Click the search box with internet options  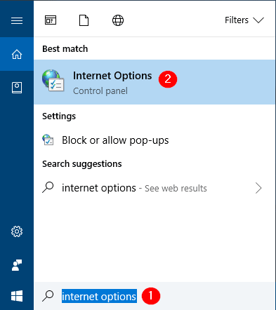tap(155, 296)
